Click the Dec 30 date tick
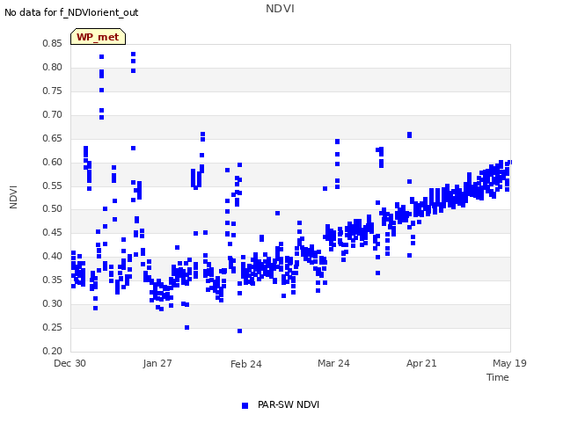The width and height of the screenshot is (563, 422). coord(69,363)
